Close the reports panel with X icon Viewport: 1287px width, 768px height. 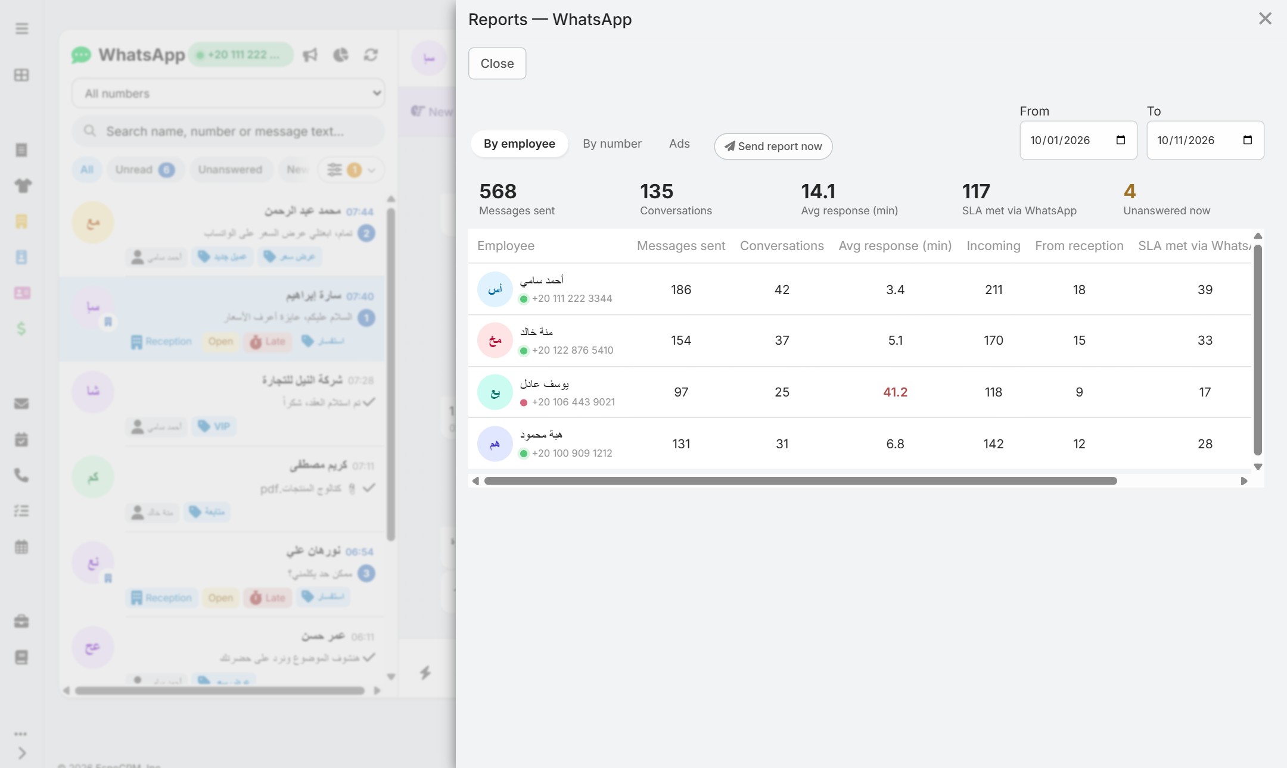point(1265,18)
